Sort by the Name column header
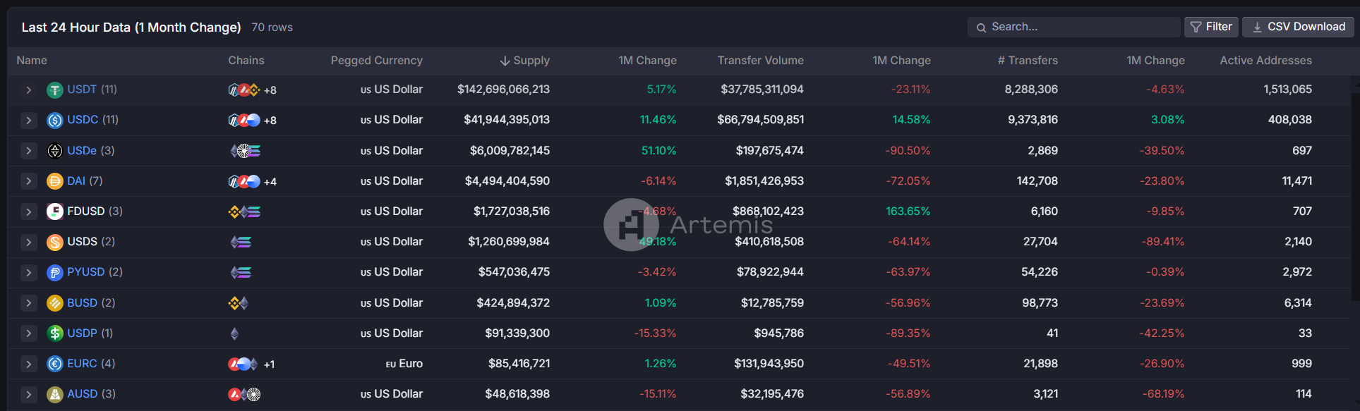Viewport: 1360px width, 411px height. pyautogui.click(x=32, y=61)
